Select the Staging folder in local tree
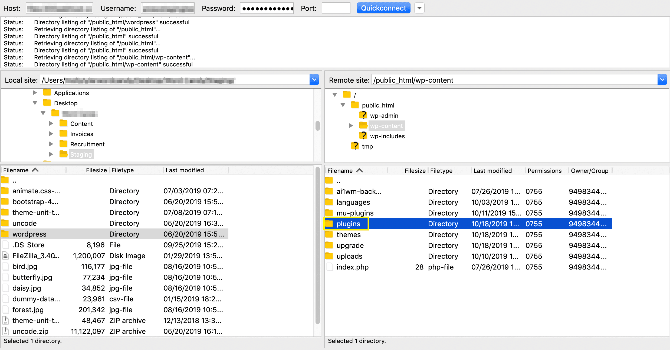This screenshot has width=670, height=350. 81,154
